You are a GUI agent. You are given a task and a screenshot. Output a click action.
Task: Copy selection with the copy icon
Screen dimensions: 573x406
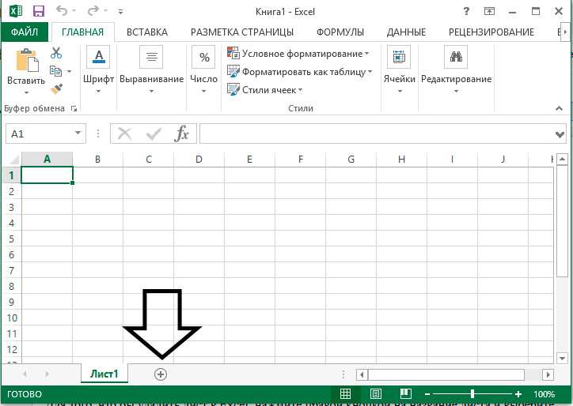pyautogui.click(x=55, y=71)
